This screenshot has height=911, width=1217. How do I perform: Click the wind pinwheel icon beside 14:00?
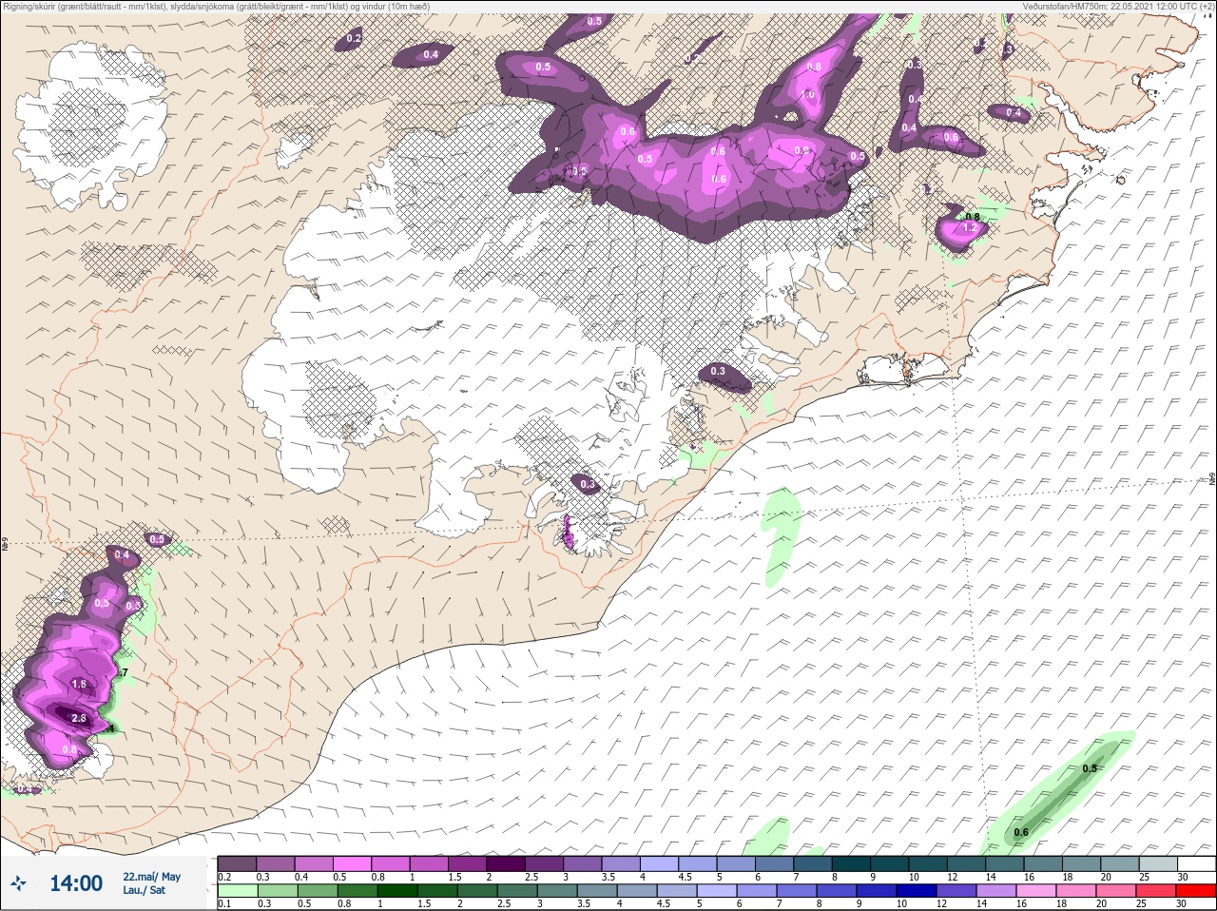(17, 883)
